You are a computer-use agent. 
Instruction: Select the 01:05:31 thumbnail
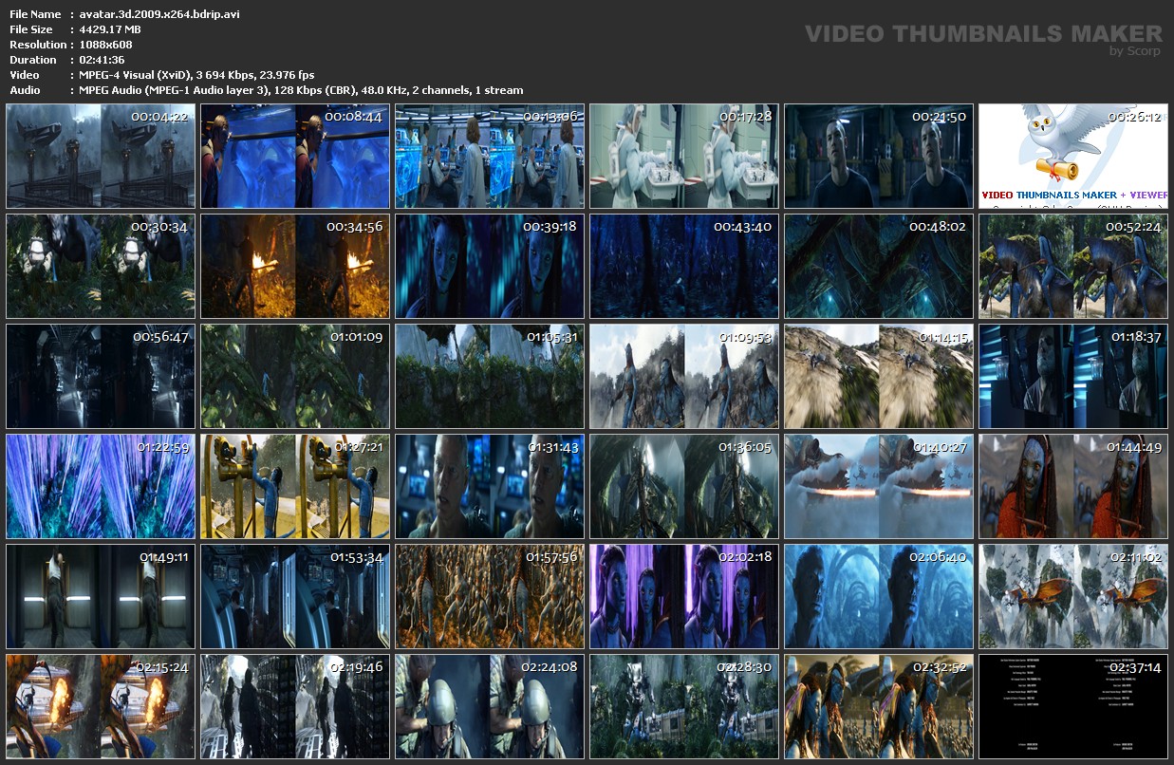coord(490,376)
